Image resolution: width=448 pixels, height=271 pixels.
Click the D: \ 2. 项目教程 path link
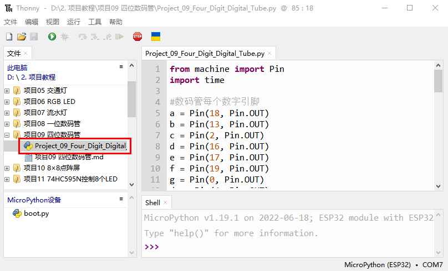click(32, 77)
